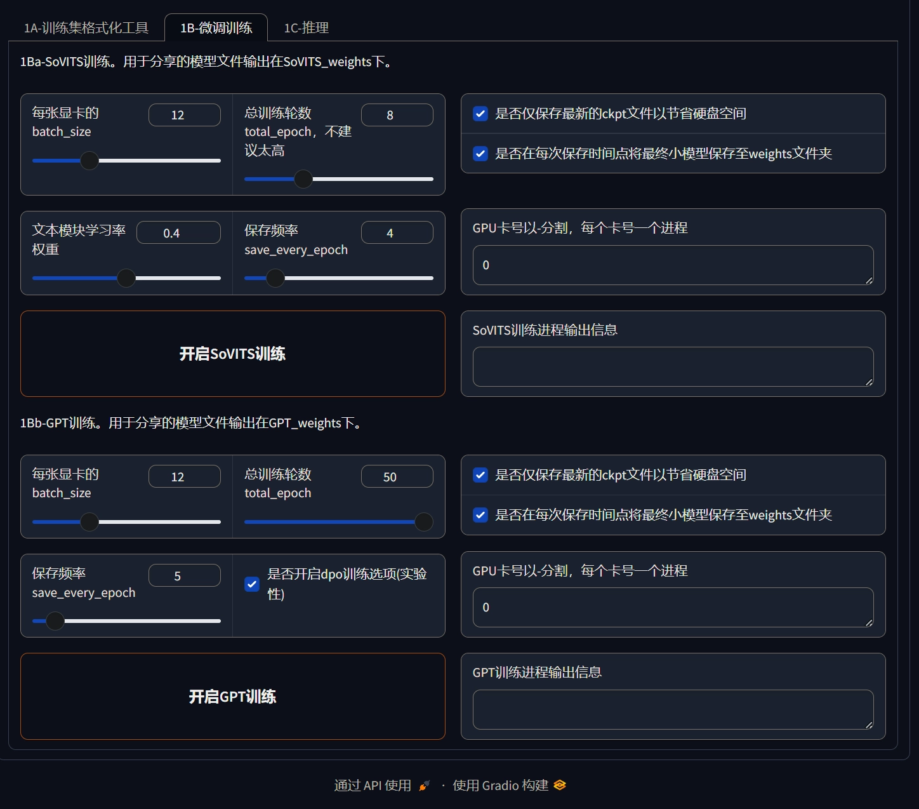Toggle GPT 保存至weights文件夹 checkbox
Image resolution: width=919 pixels, height=809 pixels.
pyautogui.click(x=480, y=515)
